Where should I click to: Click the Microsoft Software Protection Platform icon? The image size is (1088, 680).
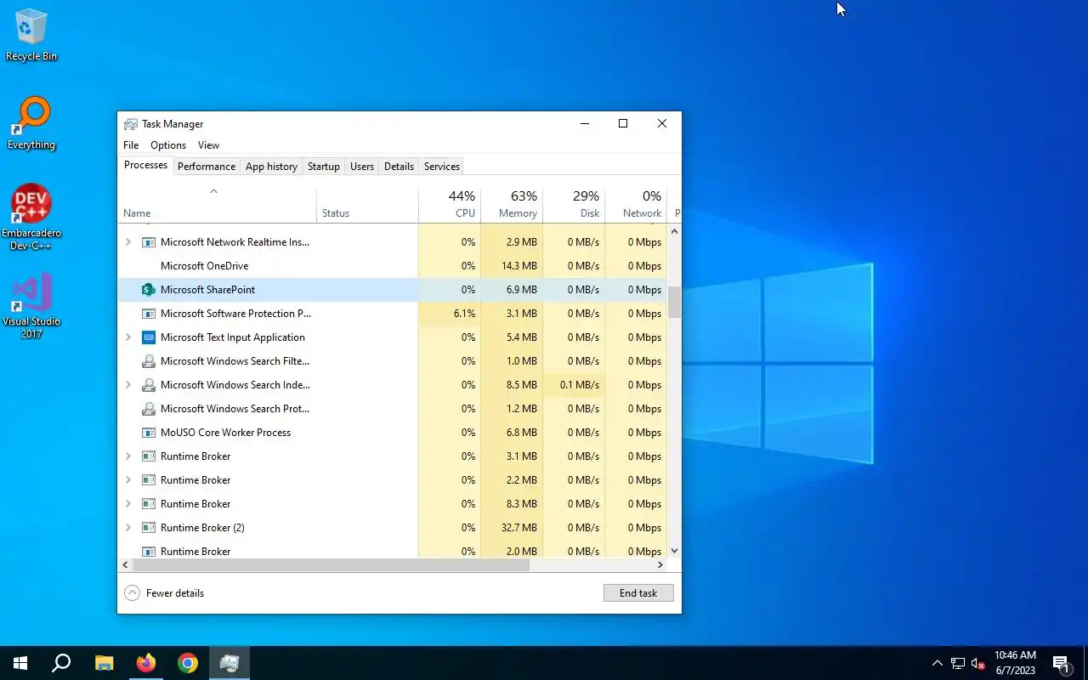[149, 314]
